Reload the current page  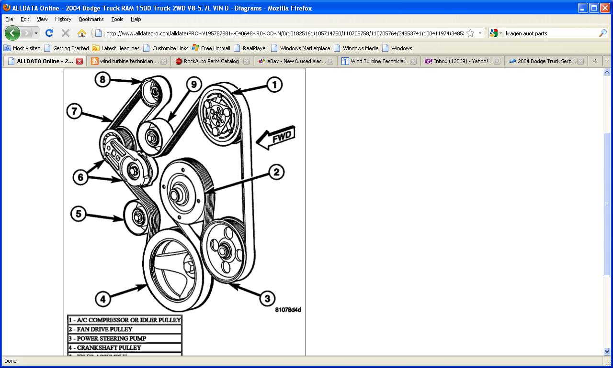tap(49, 33)
